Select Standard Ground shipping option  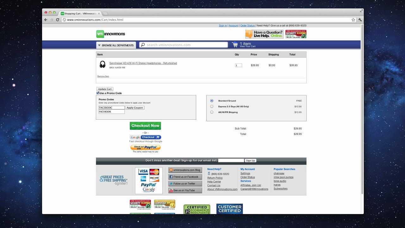[x=212, y=101]
